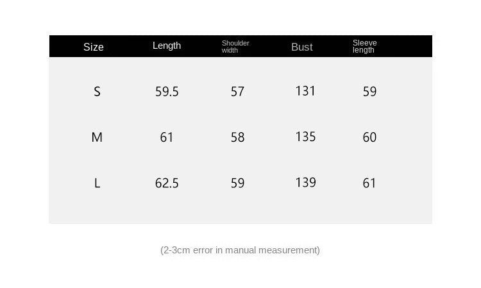Select bust value 139
The width and height of the screenshot is (481, 288).
tap(305, 183)
